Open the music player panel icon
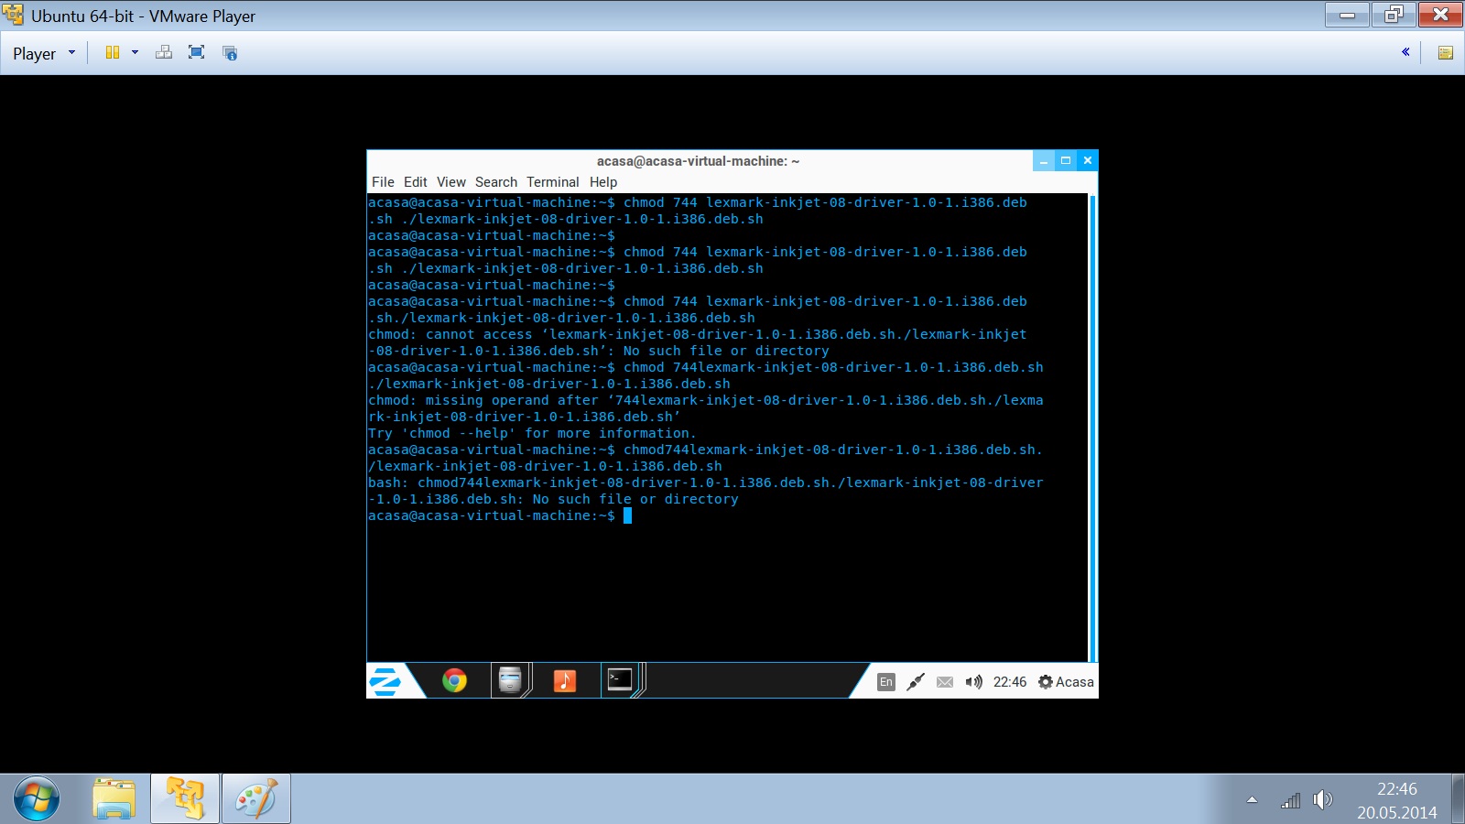1465x824 pixels. point(565,680)
